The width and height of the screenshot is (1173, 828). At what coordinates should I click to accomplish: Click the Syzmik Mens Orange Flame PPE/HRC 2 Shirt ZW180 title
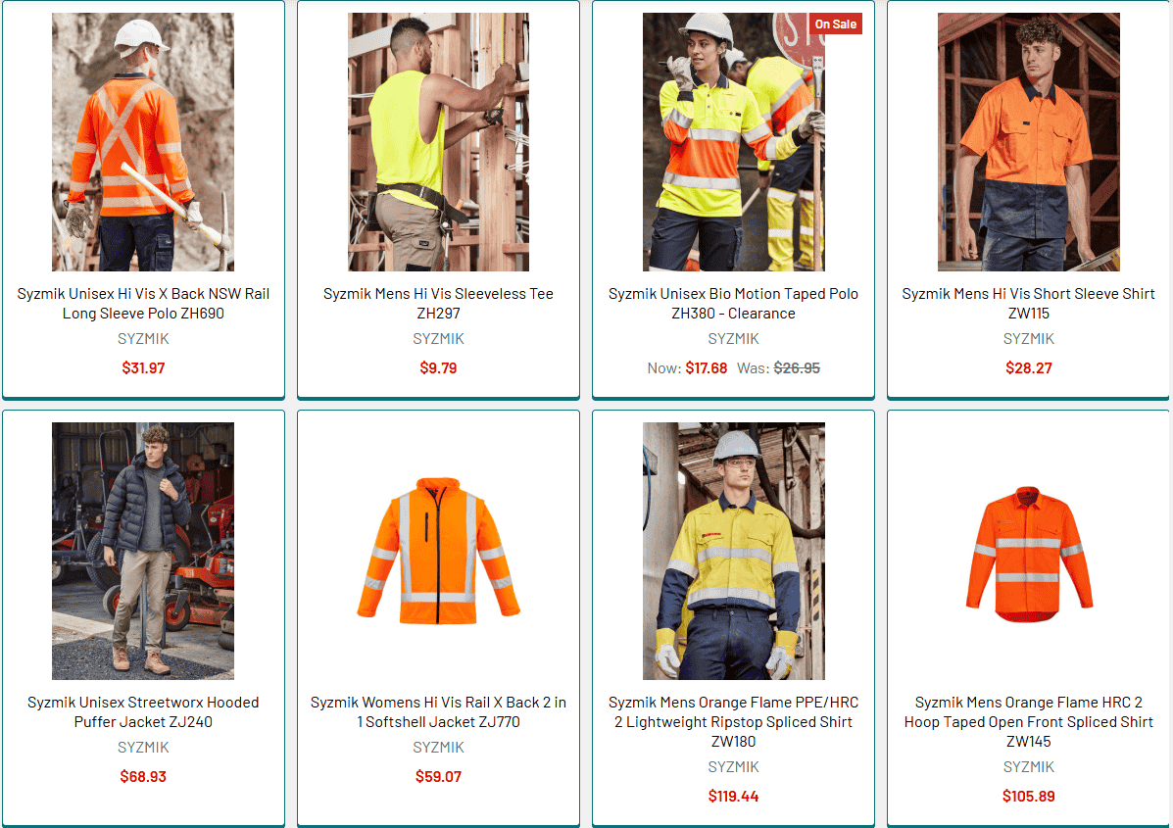pos(733,722)
